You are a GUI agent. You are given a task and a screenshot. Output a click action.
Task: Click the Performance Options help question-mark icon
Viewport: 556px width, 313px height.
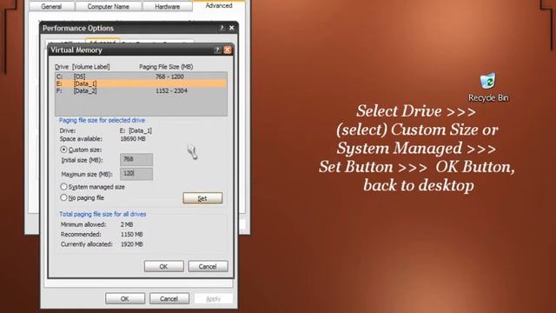point(222,28)
